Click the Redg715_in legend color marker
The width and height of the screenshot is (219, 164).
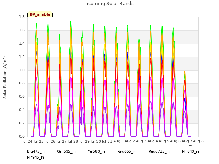click(144, 152)
